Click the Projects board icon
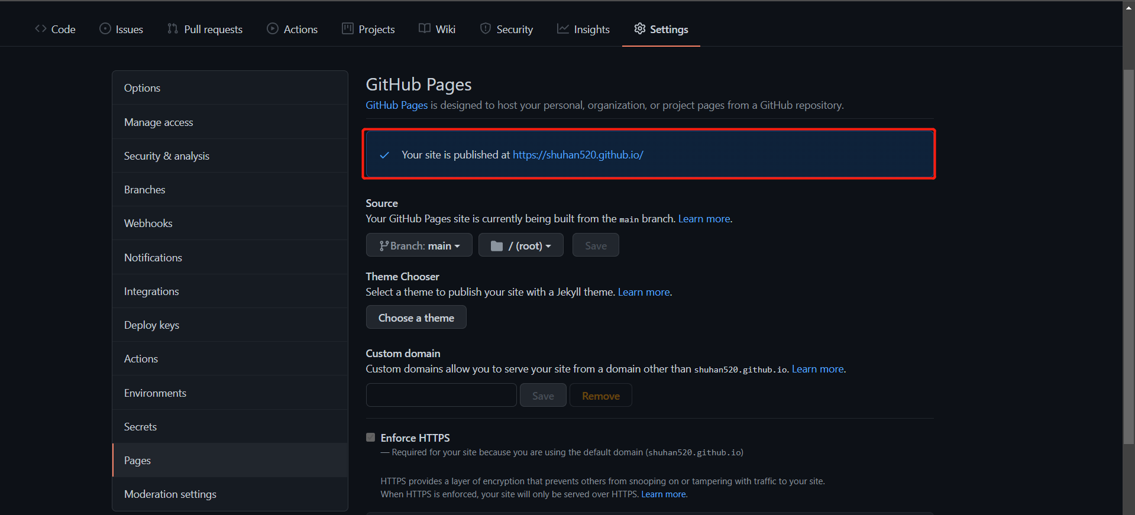Viewport: 1135px width, 515px height. click(x=348, y=28)
